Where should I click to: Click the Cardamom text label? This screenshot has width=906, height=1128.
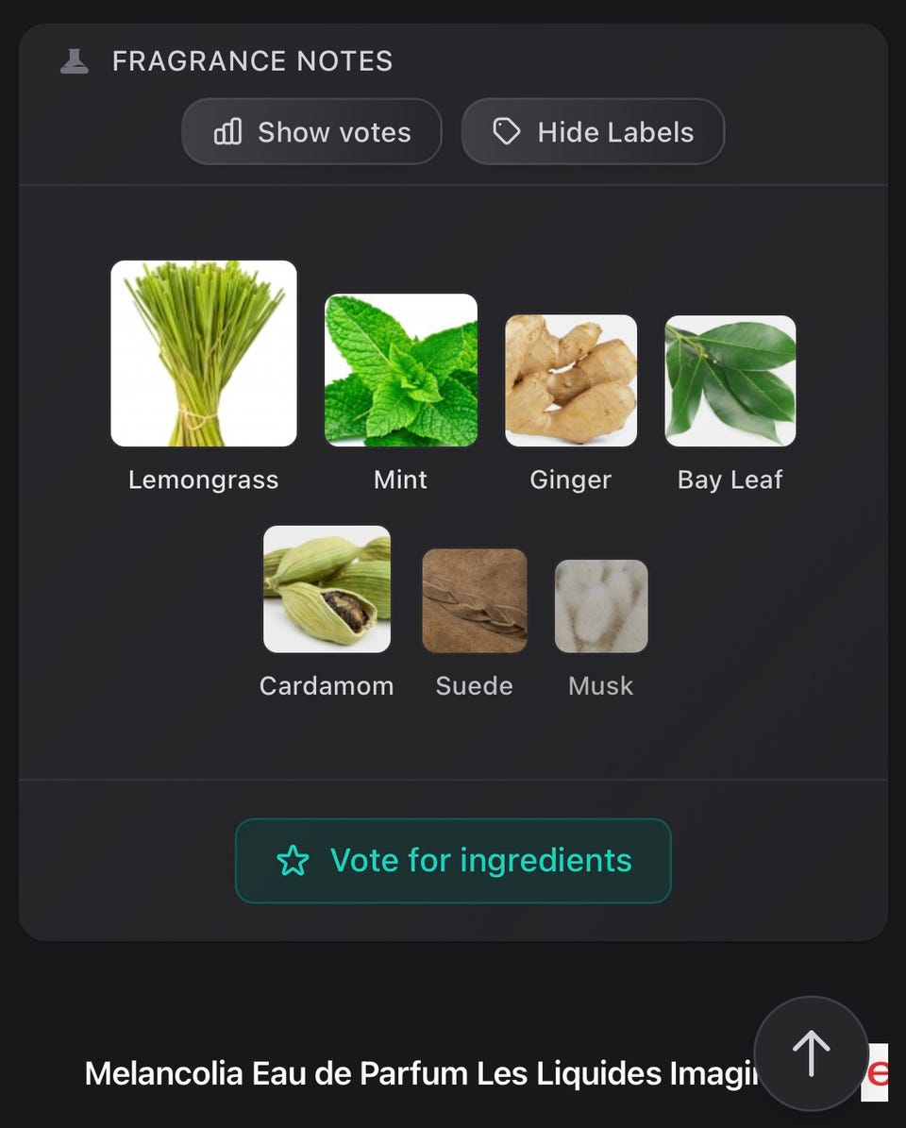pos(327,685)
